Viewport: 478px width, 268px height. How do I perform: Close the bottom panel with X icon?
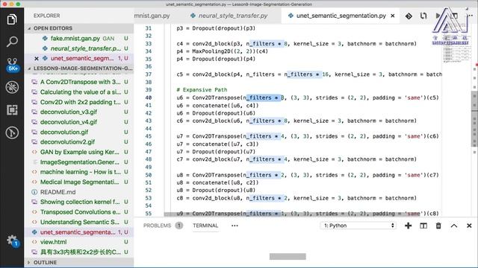coord(469,226)
